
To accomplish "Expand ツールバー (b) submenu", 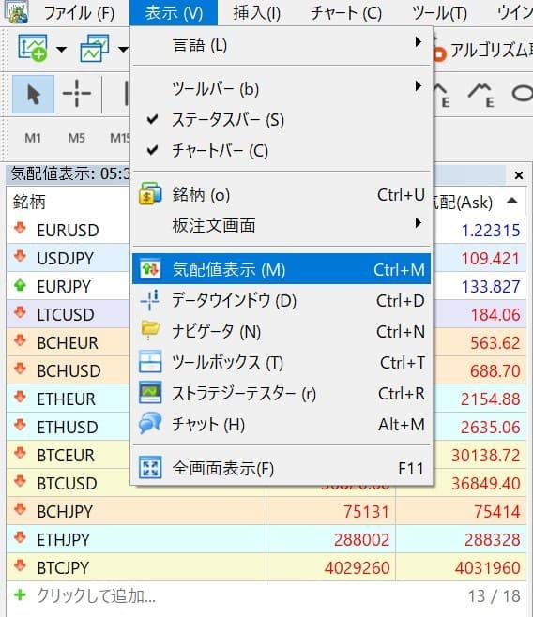I will (282, 88).
